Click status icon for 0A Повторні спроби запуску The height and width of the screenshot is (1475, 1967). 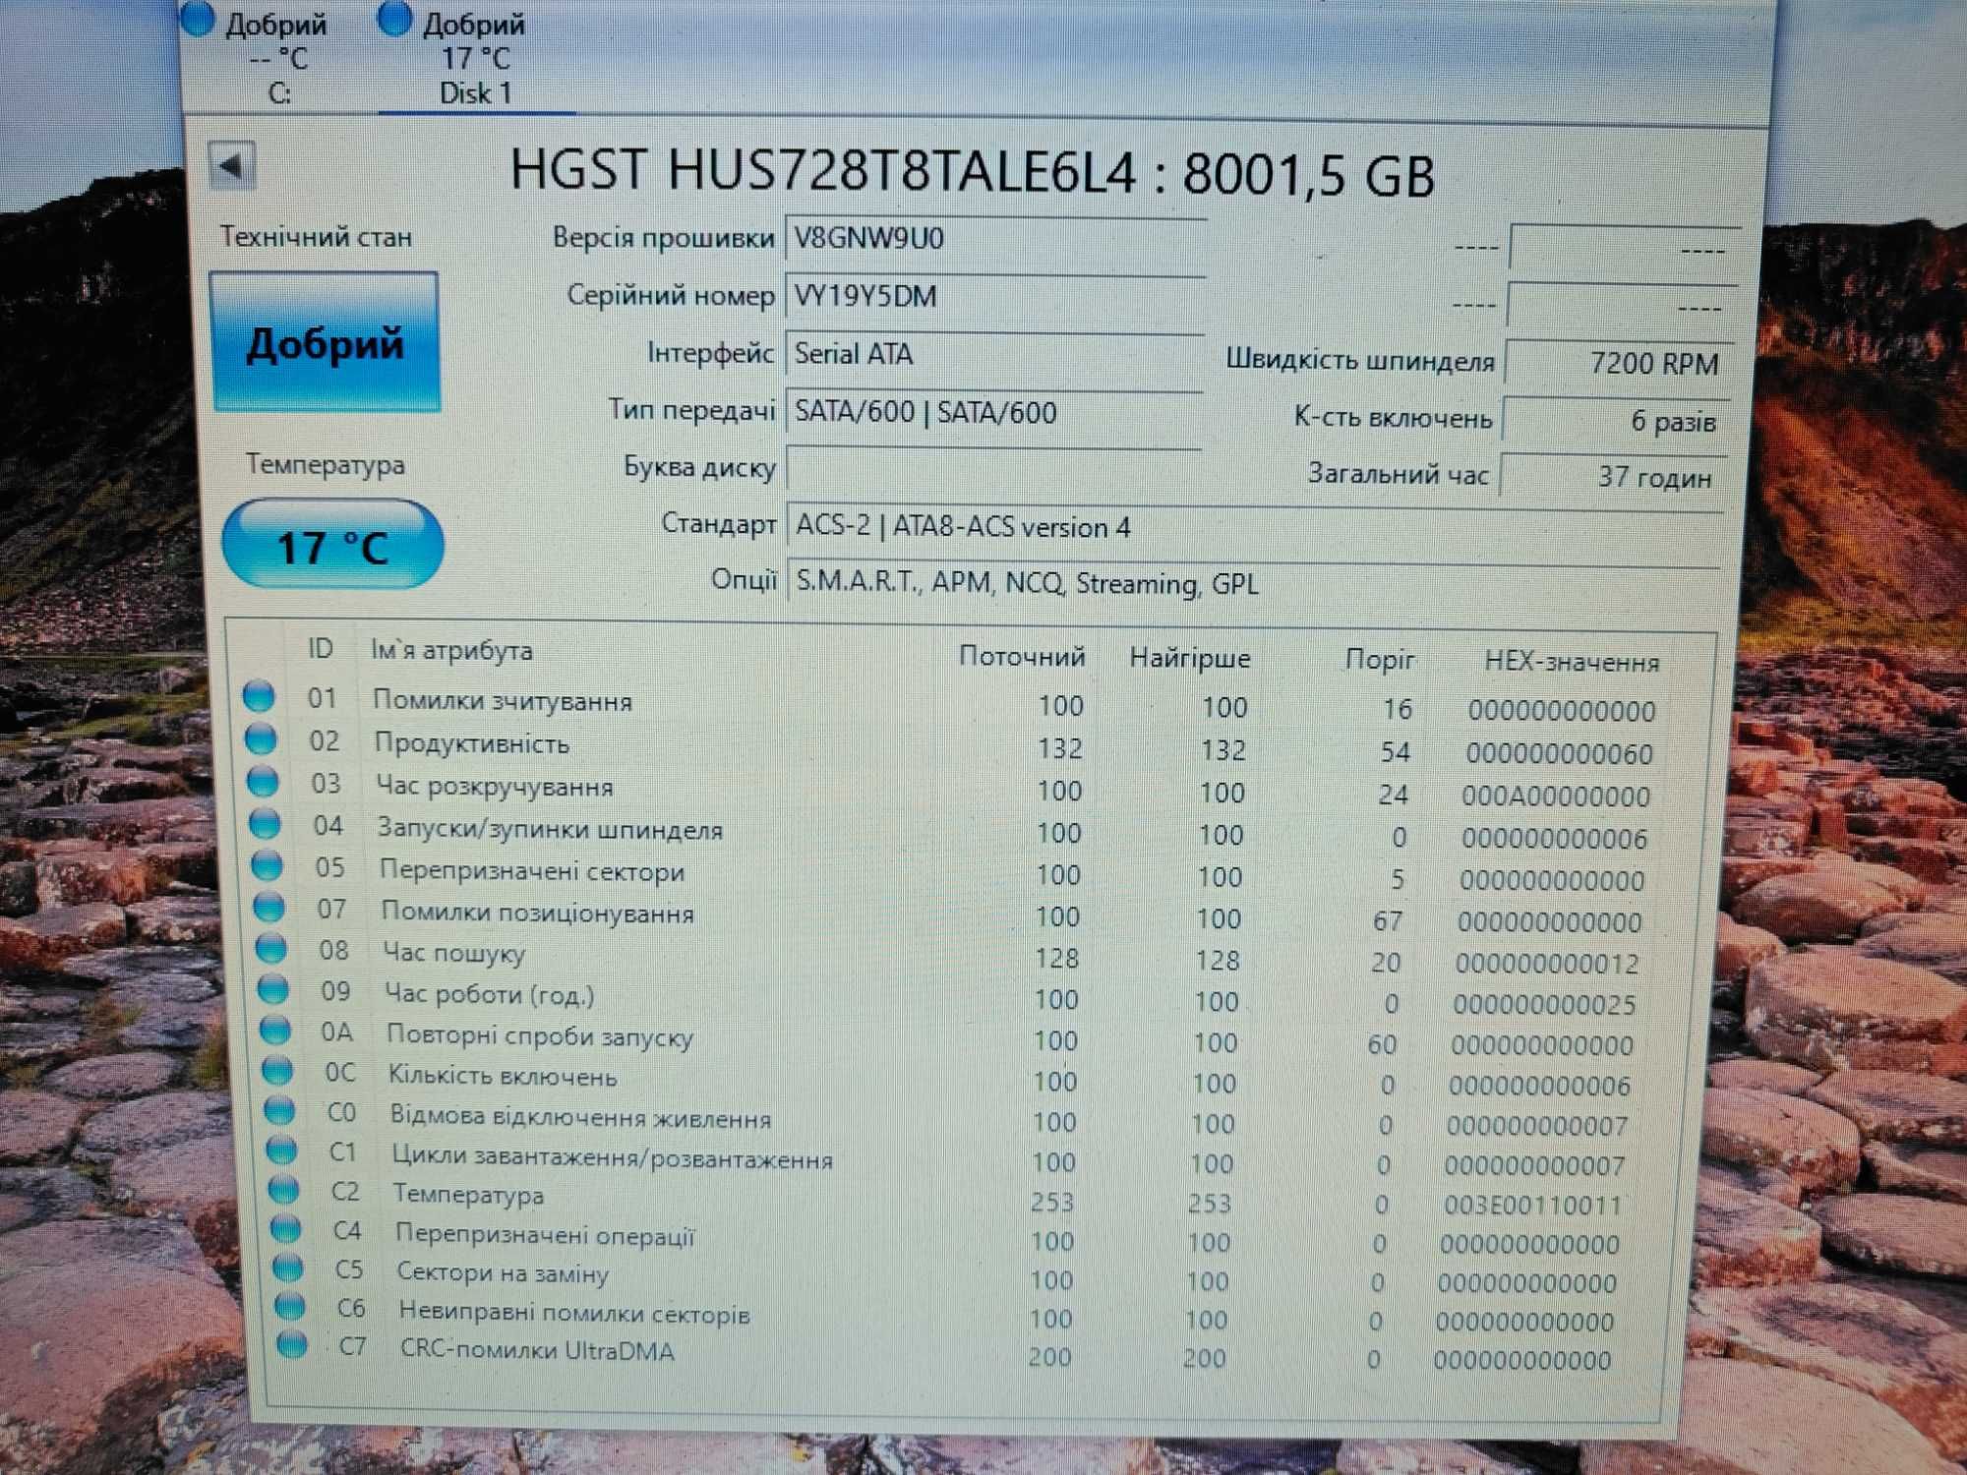274,1030
